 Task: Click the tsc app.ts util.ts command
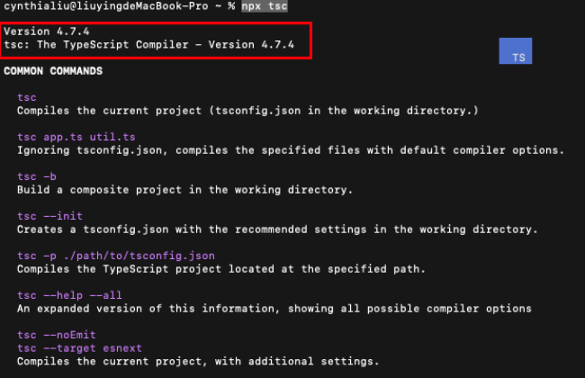tap(76, 137)
